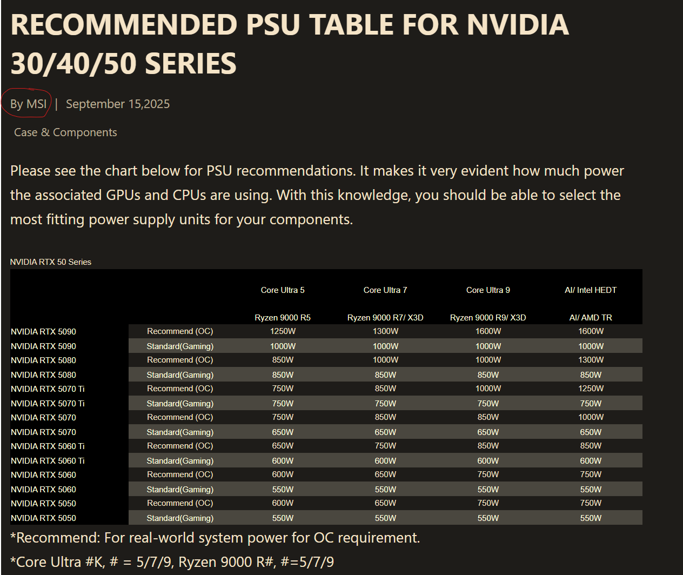The image size is (683, 575).
Task: Click the "Ryzen 9000 R7/ X3D" sub-header
Action: pyautogui.click(x=385, y=318)
